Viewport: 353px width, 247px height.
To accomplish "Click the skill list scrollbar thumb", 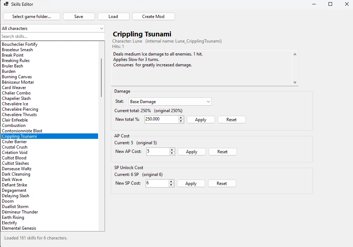I will (101, 78).
